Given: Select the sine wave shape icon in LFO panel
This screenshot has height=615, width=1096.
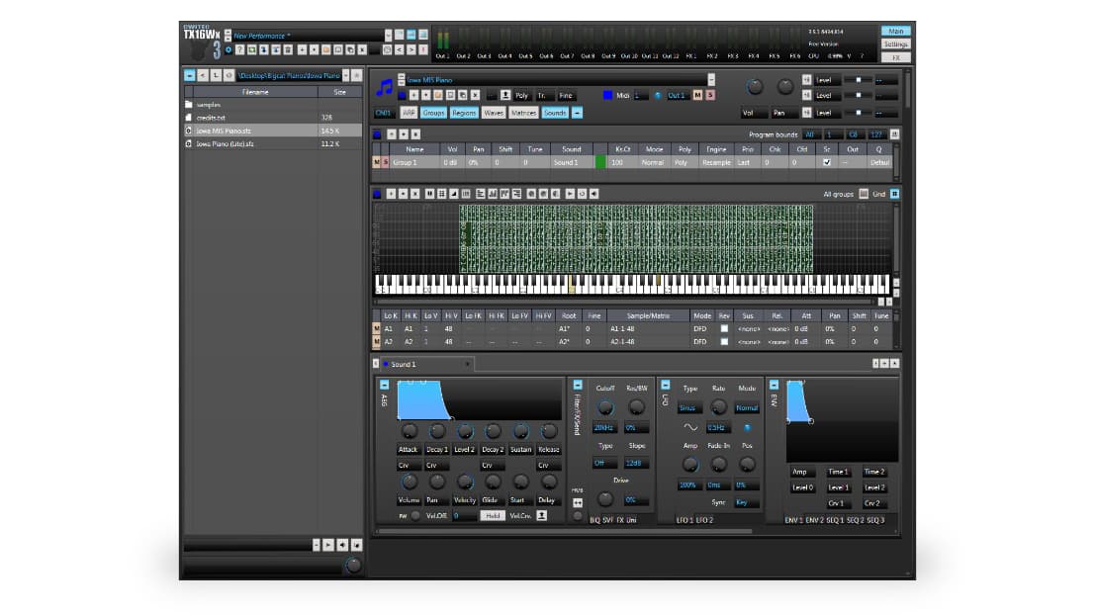Looking at the screenshot, I should pyautogui.click(x=689, y=426).
